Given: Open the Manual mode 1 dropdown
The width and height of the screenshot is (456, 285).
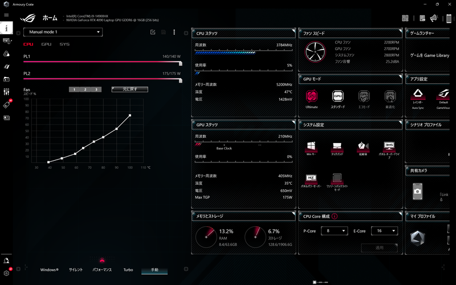Looking at the screenshot, I should coord(63,32).
